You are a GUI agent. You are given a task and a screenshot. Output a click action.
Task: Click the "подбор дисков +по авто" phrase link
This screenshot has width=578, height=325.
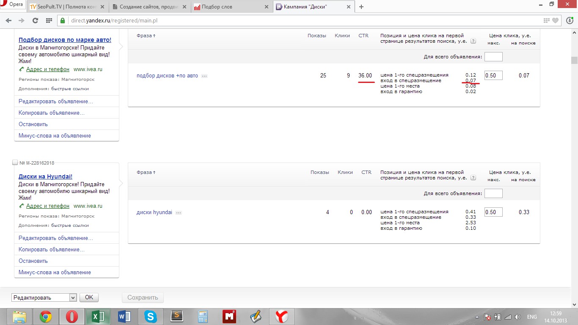167,76
